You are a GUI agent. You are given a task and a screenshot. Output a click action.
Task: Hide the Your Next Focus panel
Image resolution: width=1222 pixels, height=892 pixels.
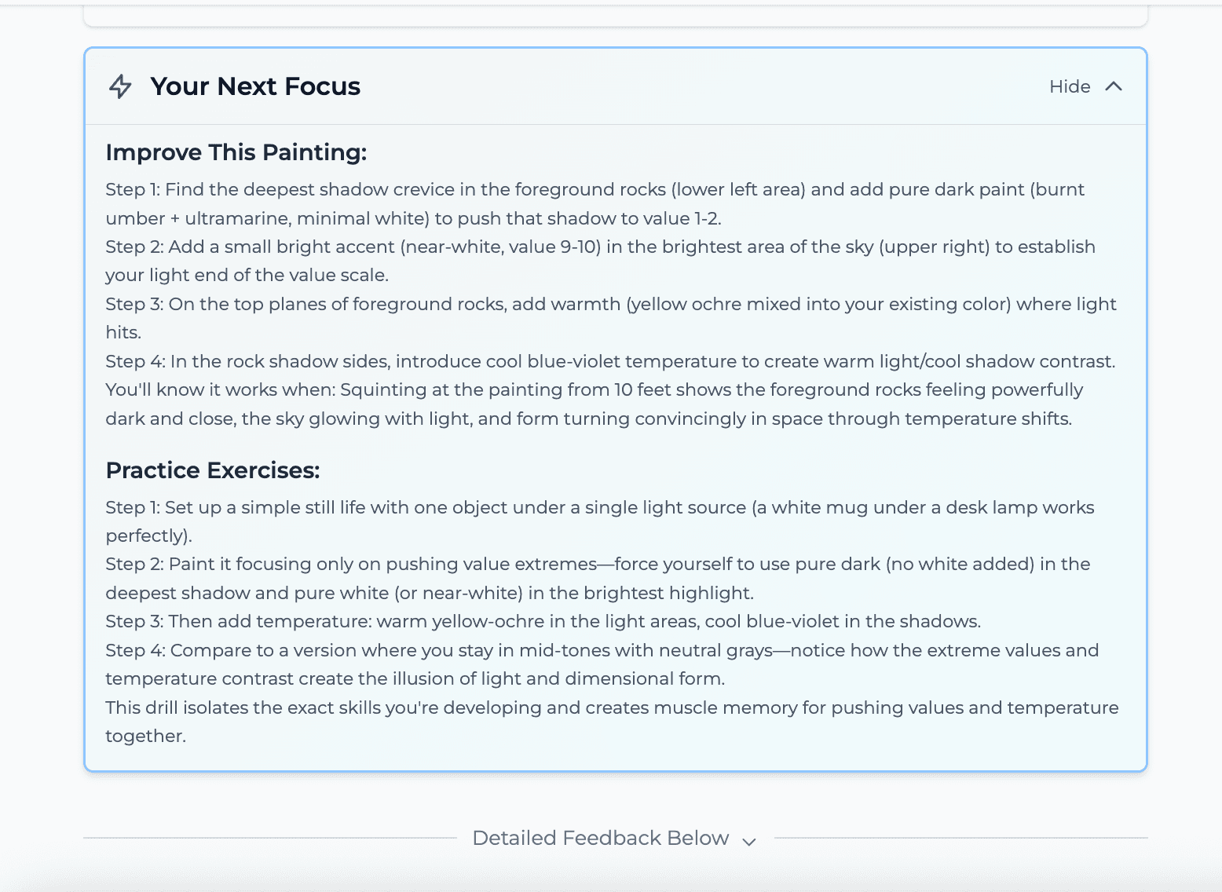click(1070, 87)
